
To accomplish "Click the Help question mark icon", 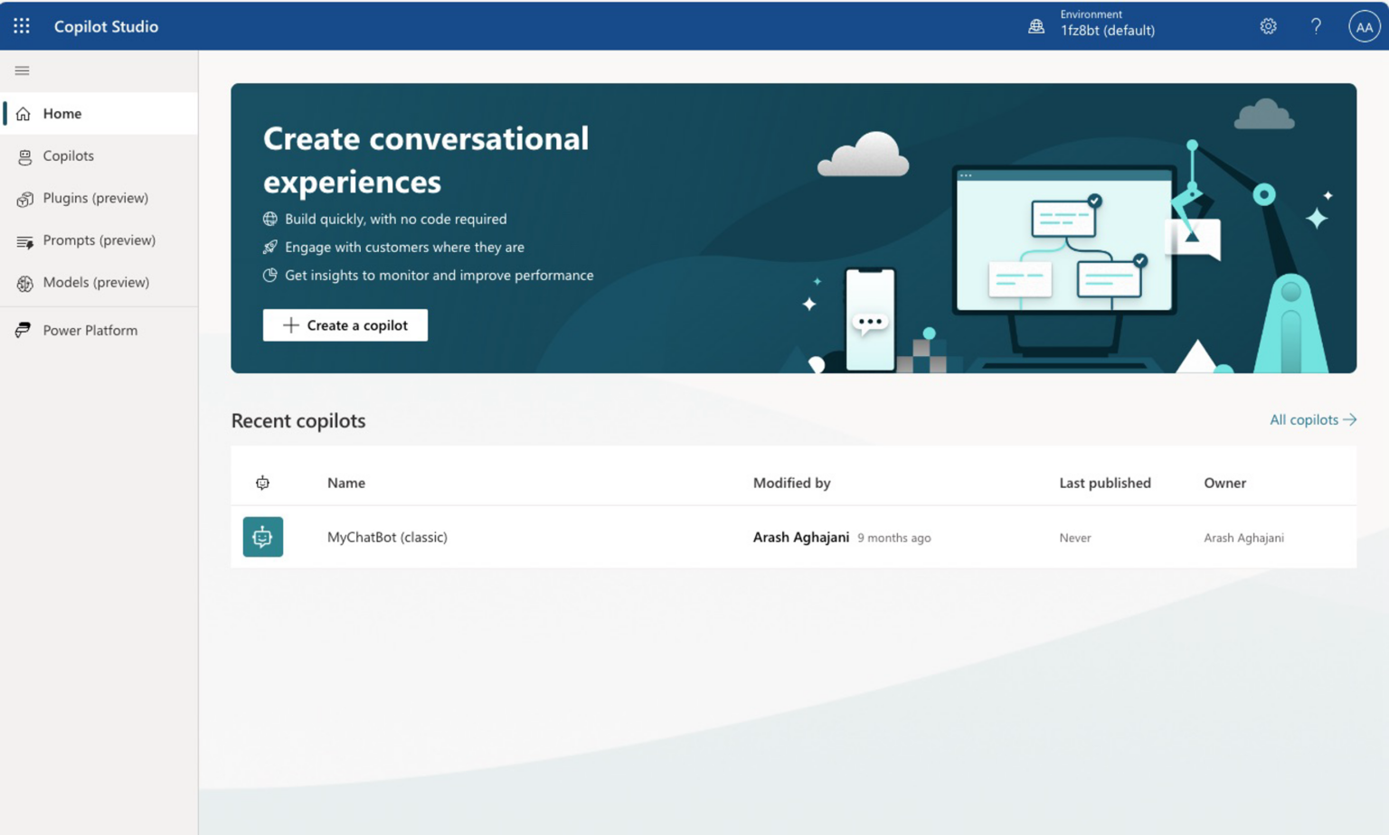I will (1316, 26).
